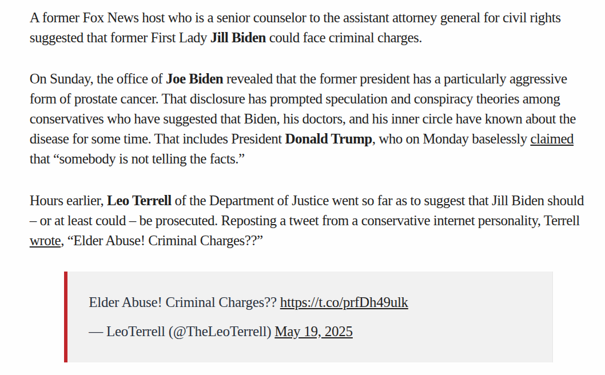Click "Elder Abuse!" inside the gray tweet box
Screen dimensions: 605x375
pos(125,303)
